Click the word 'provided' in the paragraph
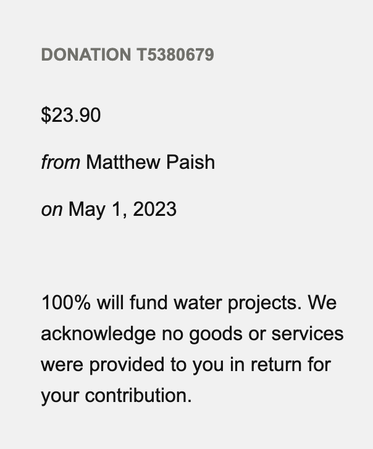 (127, 365)
